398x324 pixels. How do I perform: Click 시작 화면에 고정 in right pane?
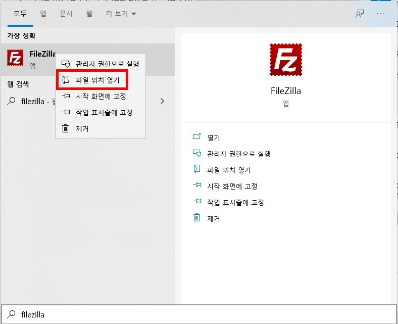click(232, 187)
